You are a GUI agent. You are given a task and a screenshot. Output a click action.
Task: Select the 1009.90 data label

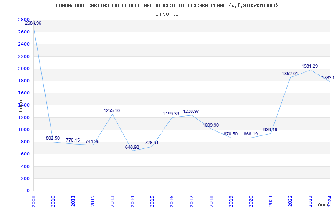(x=211, y=125)
